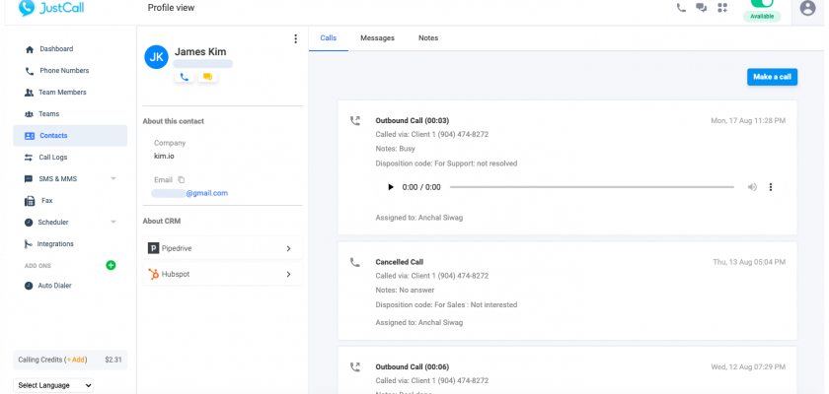Screen dimensions: 829x394
Task: Switch to the Messages tab
Action: (377, 38)
